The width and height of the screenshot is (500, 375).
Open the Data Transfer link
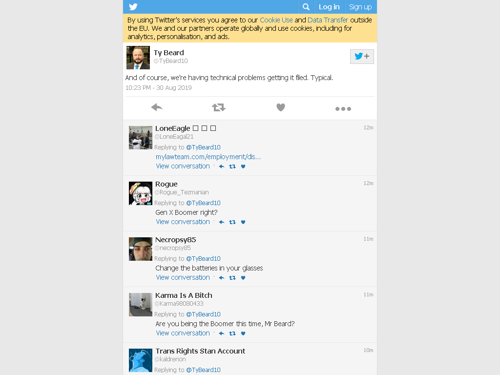(x=328, y=20)
